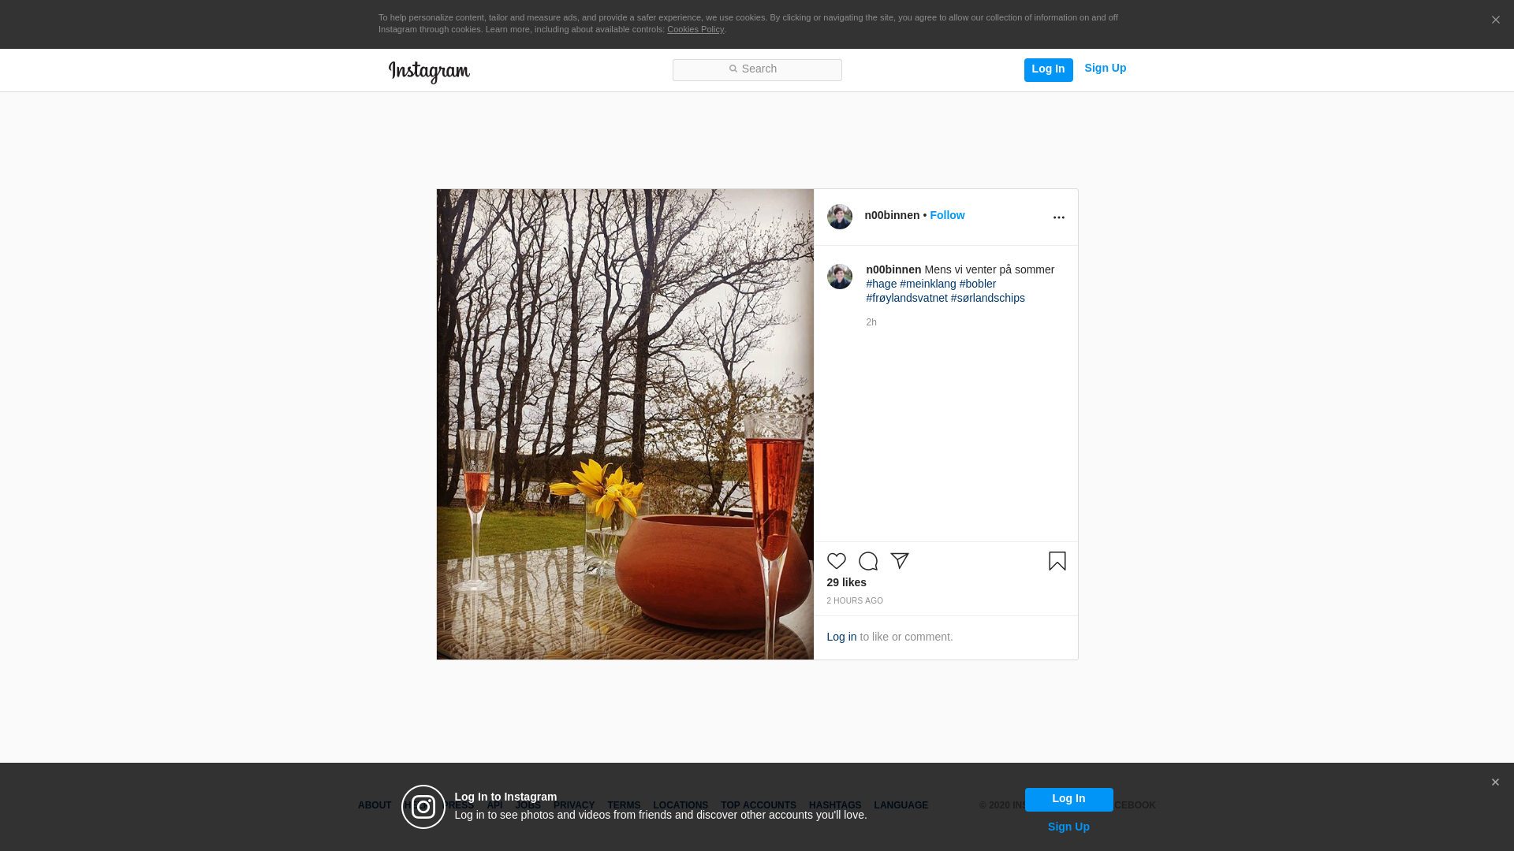Open the HASHTAGS footer link

(x=834, y=805)
